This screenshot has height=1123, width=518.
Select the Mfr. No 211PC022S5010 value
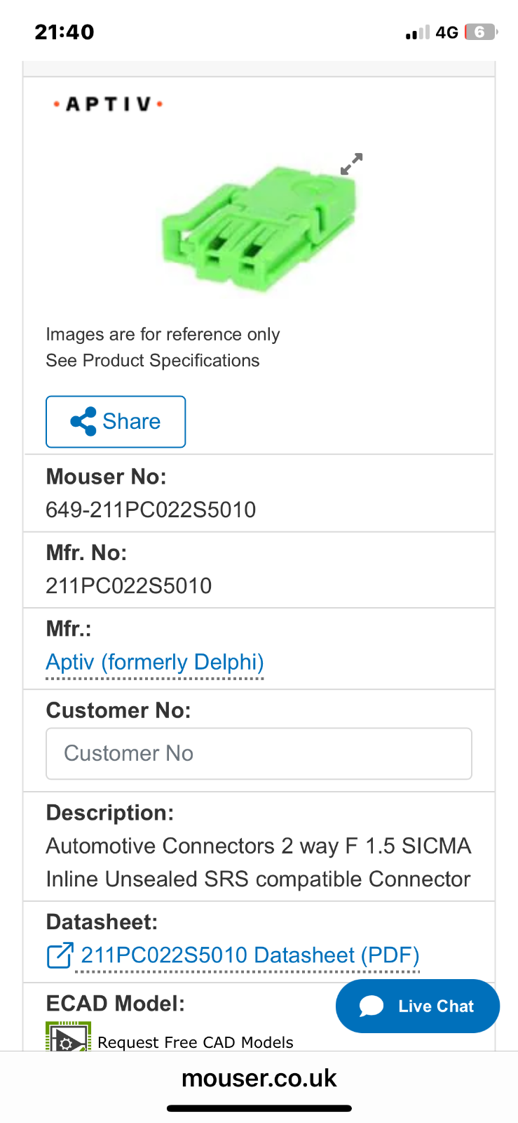coord(129,585)
